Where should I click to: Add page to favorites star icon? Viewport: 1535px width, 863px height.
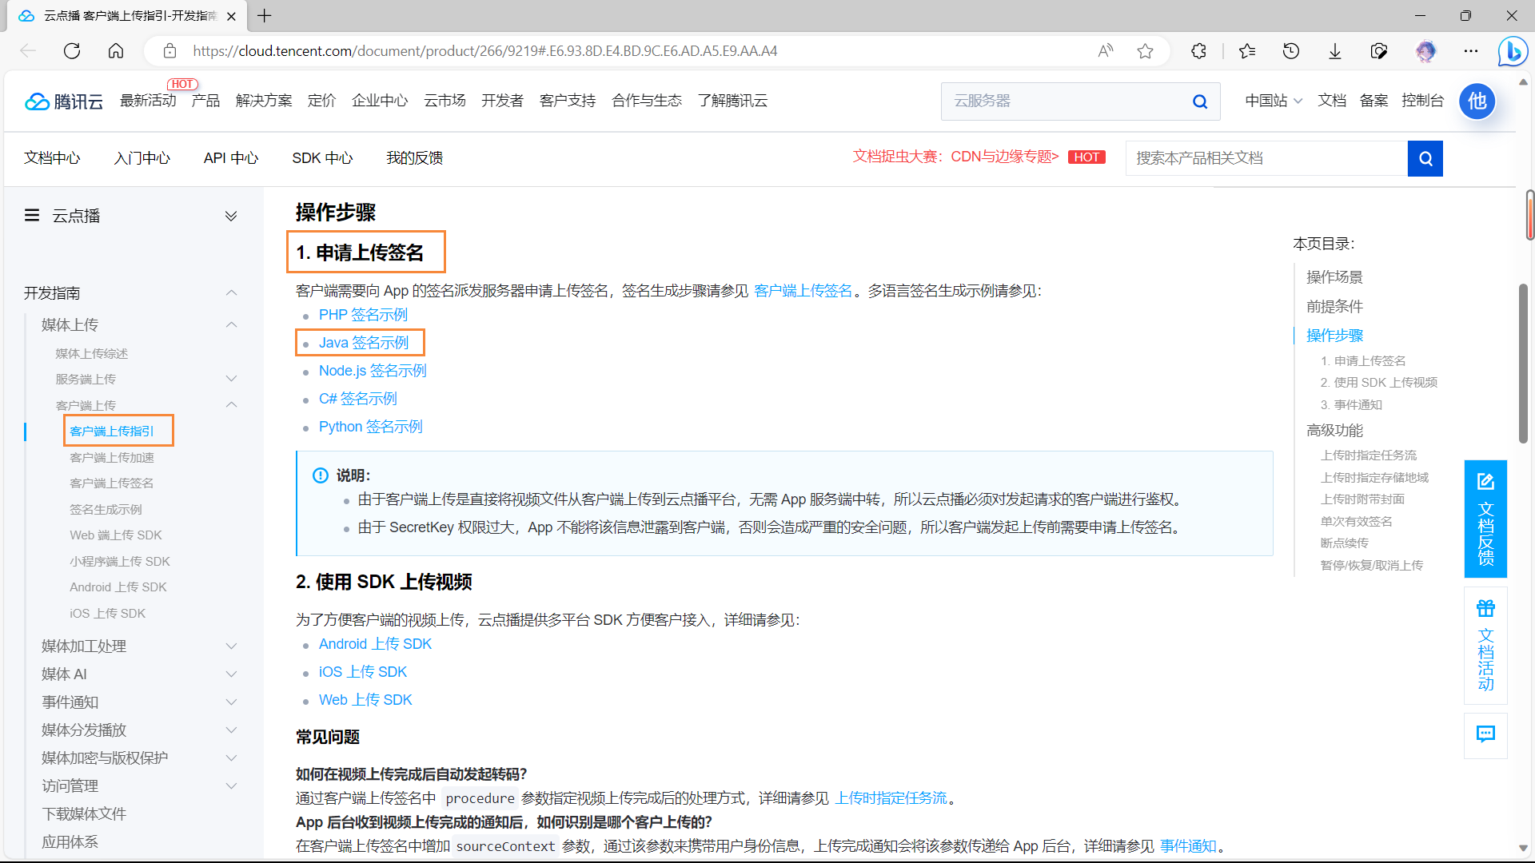(x=1145, y=51)
